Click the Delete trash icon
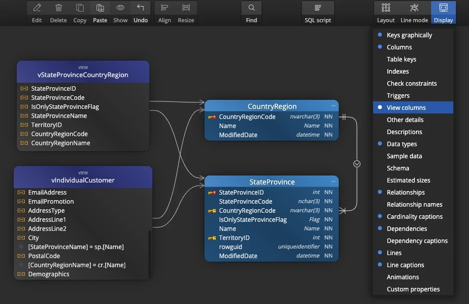Image resolution: width=469 pixels, height=304 pixels. click(59, 8)
